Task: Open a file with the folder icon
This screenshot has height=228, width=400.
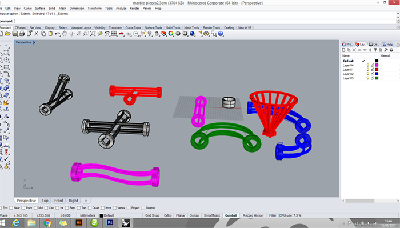Action: [7, 34]
